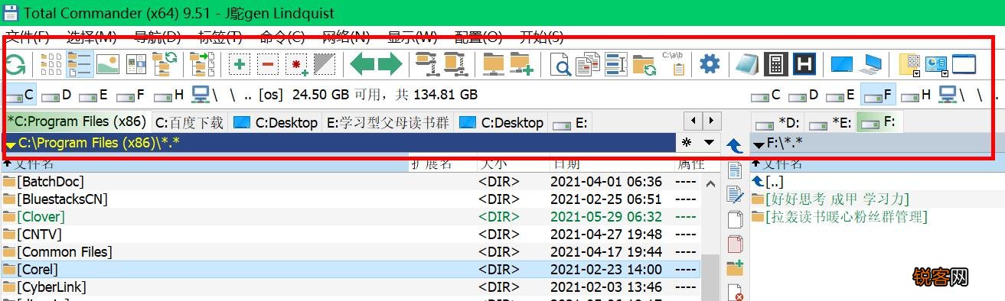Select drive E in the right drive bar
Image resolution: width=1005 pixels, height=301 pixels.
840,95
